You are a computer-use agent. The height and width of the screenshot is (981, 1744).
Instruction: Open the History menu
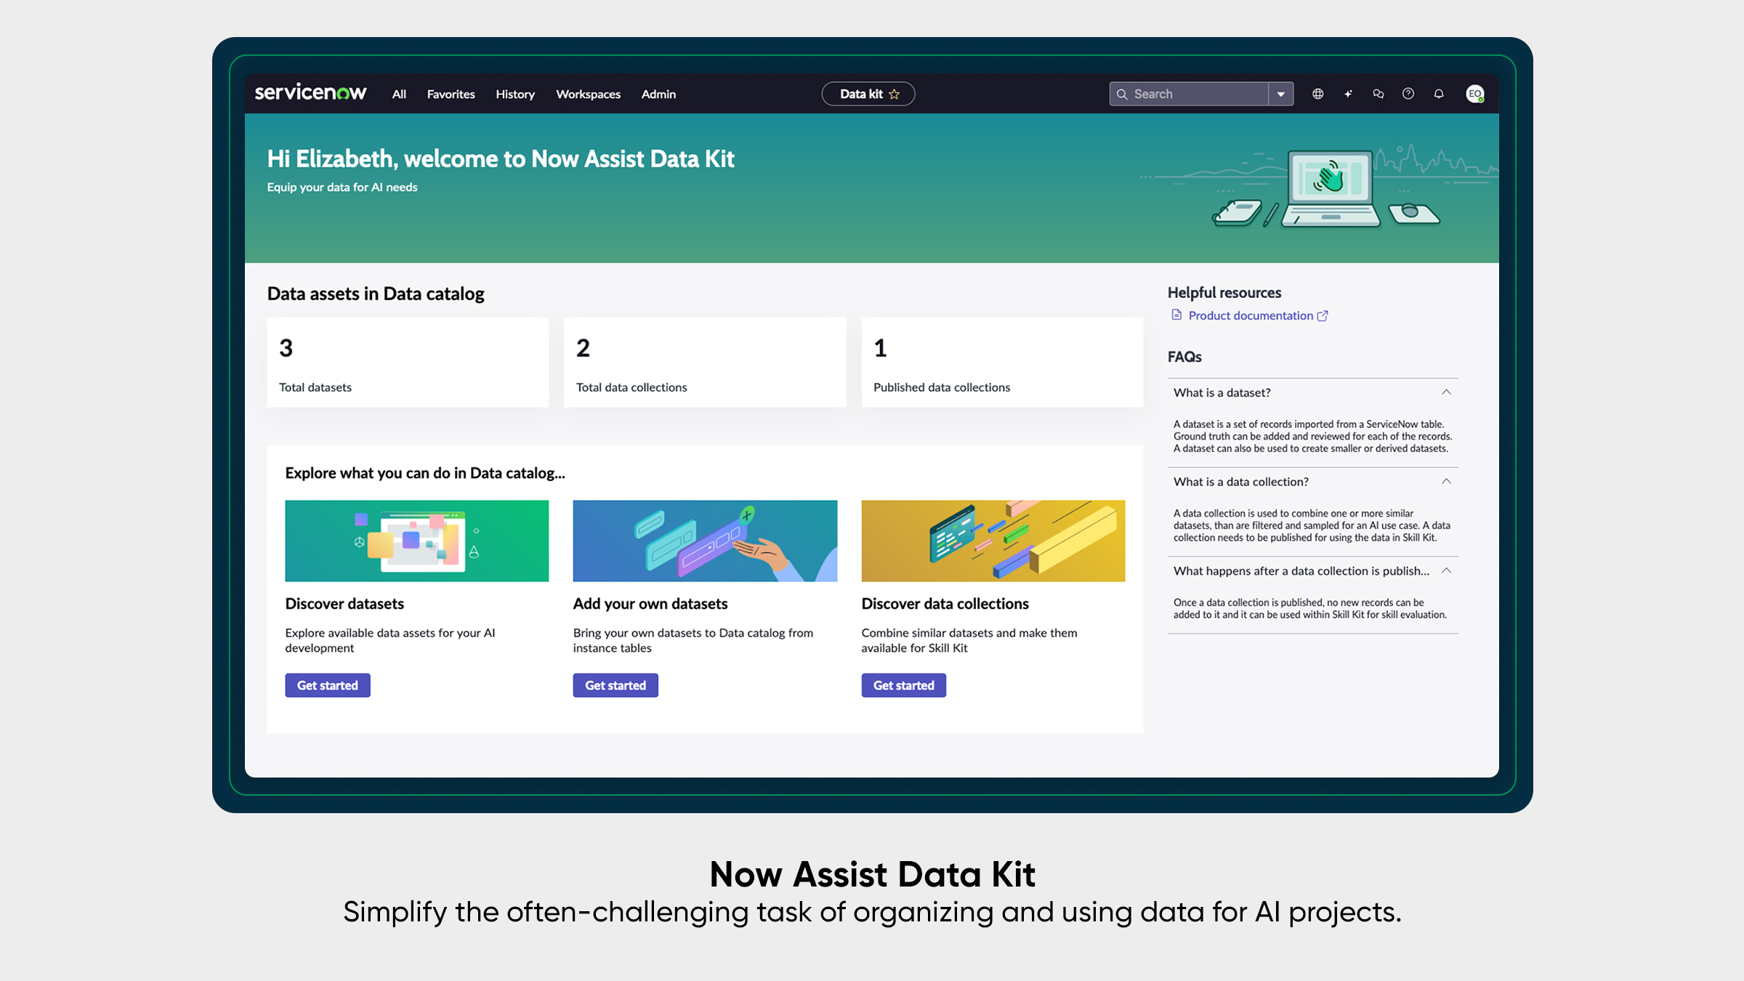515,94
